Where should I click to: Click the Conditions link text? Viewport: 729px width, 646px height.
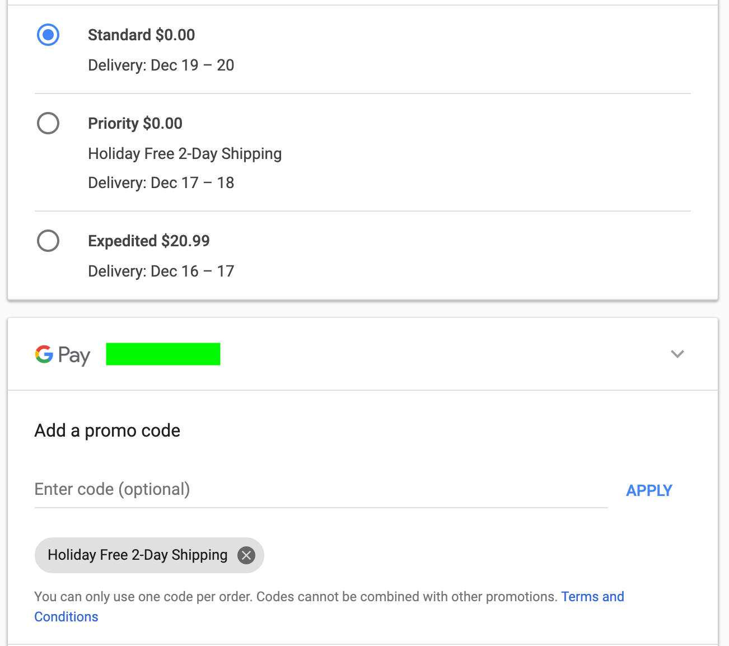pyautogui.click(x=66, y=616)
